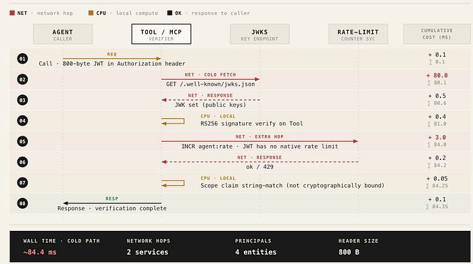Click the black OK legend swatch
The image size is (473, 264).
170,13
